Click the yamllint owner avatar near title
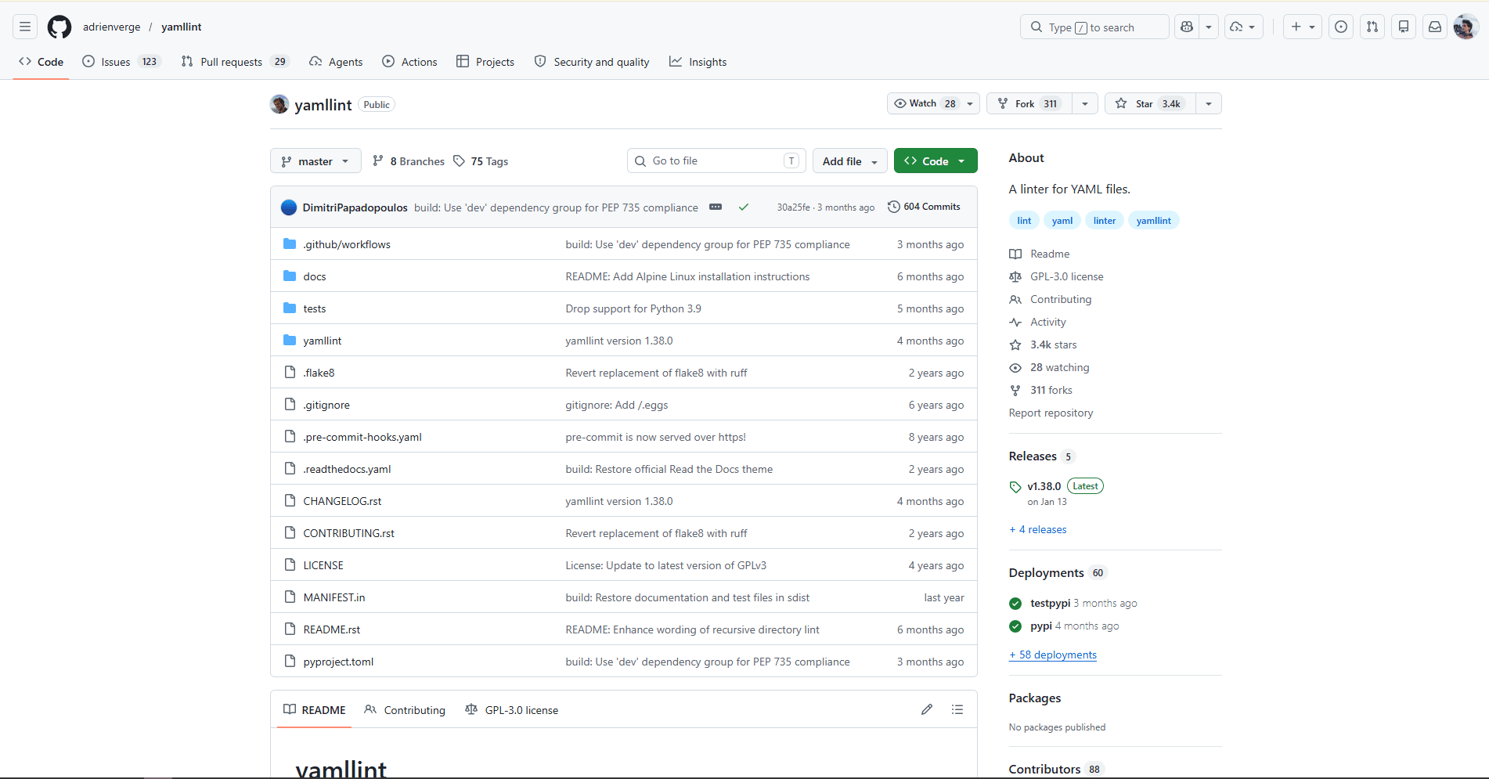Image resolution: width=1489 pixels, height=779 pixels. click(x=279, y=104)
